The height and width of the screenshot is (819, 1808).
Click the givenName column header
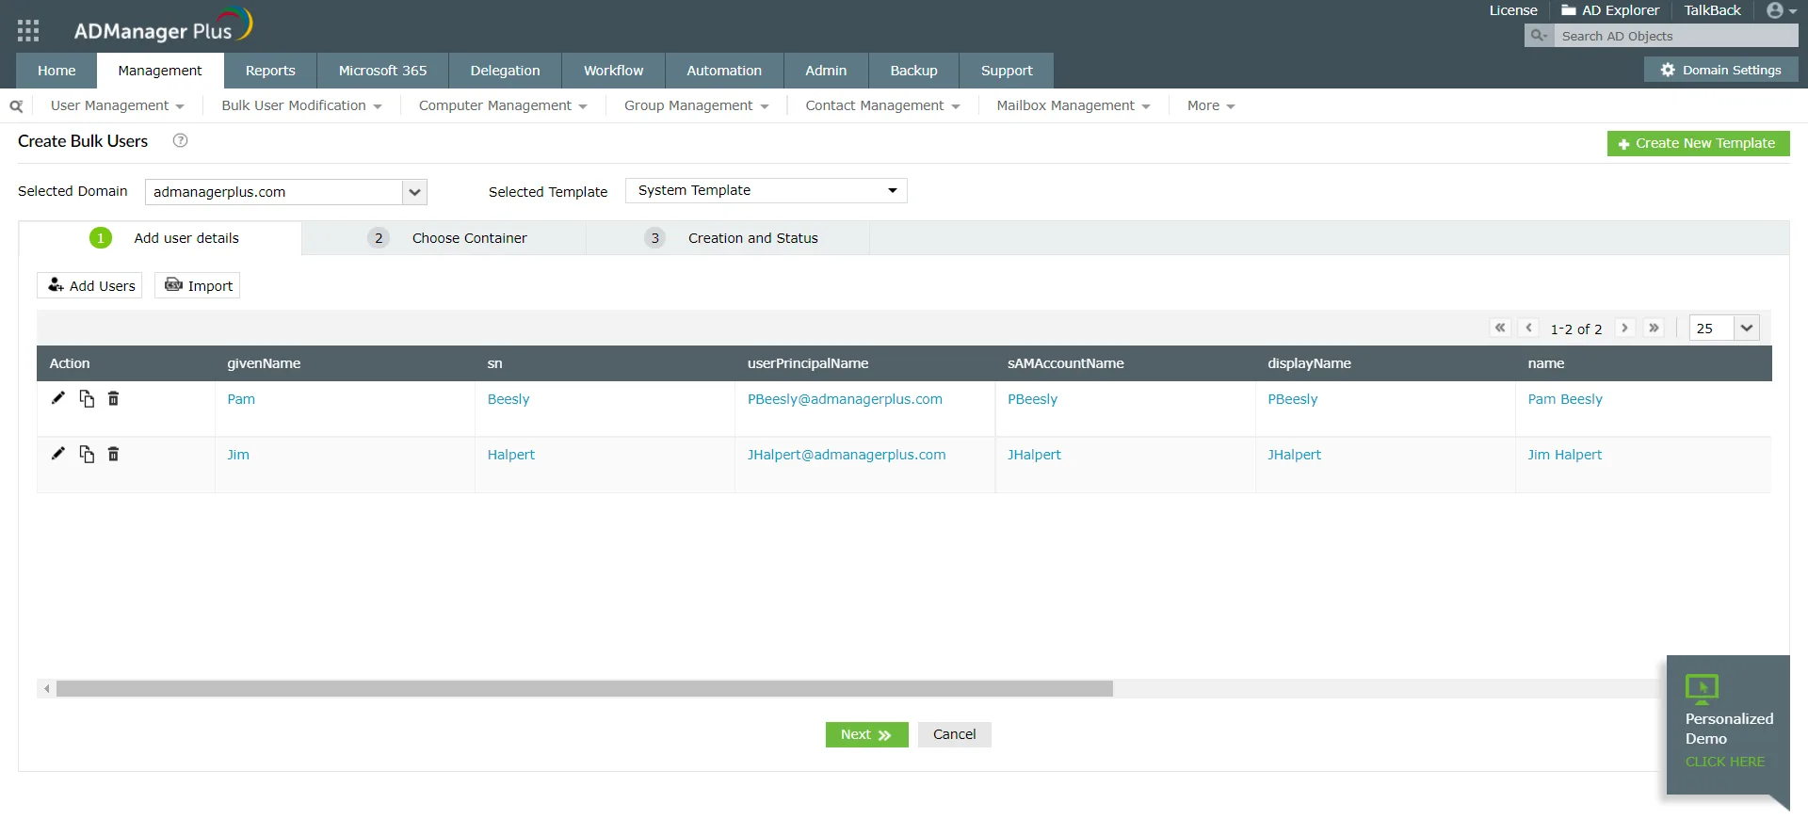coord(264,363)
